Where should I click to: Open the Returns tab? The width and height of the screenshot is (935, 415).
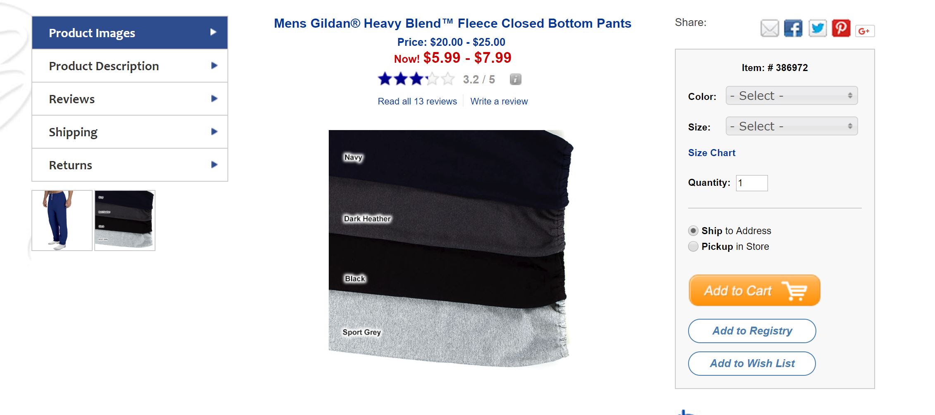click(x=130, y=165)
